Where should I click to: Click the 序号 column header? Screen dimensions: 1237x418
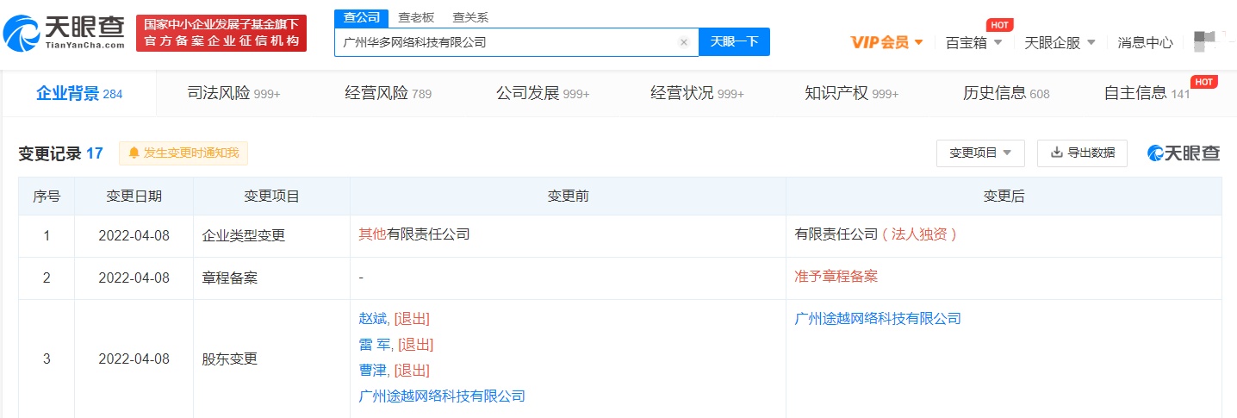[47, 197]
